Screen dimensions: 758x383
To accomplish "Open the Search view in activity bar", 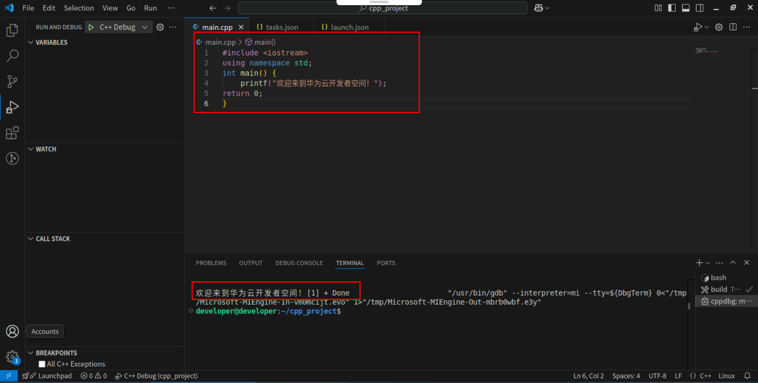I will (12, 56).
